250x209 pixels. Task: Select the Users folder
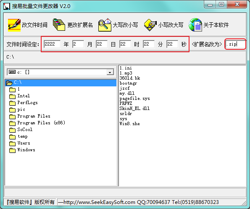coord(24,143)
